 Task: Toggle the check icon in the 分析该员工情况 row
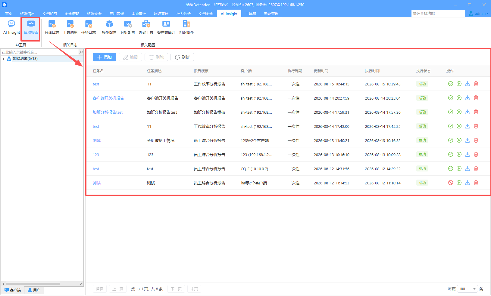[451, 140]
